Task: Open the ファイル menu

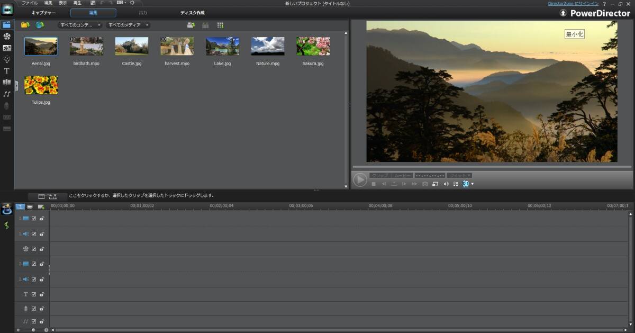Action: click(29, 3)
